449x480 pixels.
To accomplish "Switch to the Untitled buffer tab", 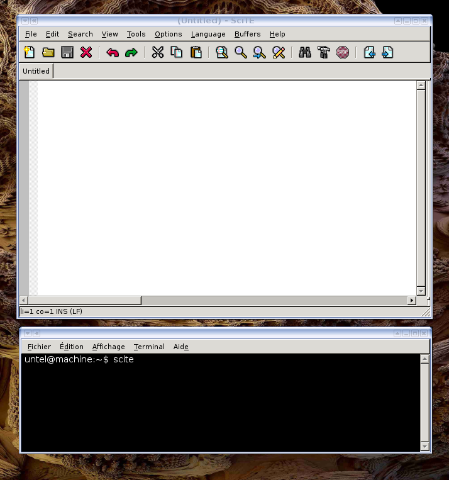I will click(x=36, y=71).
